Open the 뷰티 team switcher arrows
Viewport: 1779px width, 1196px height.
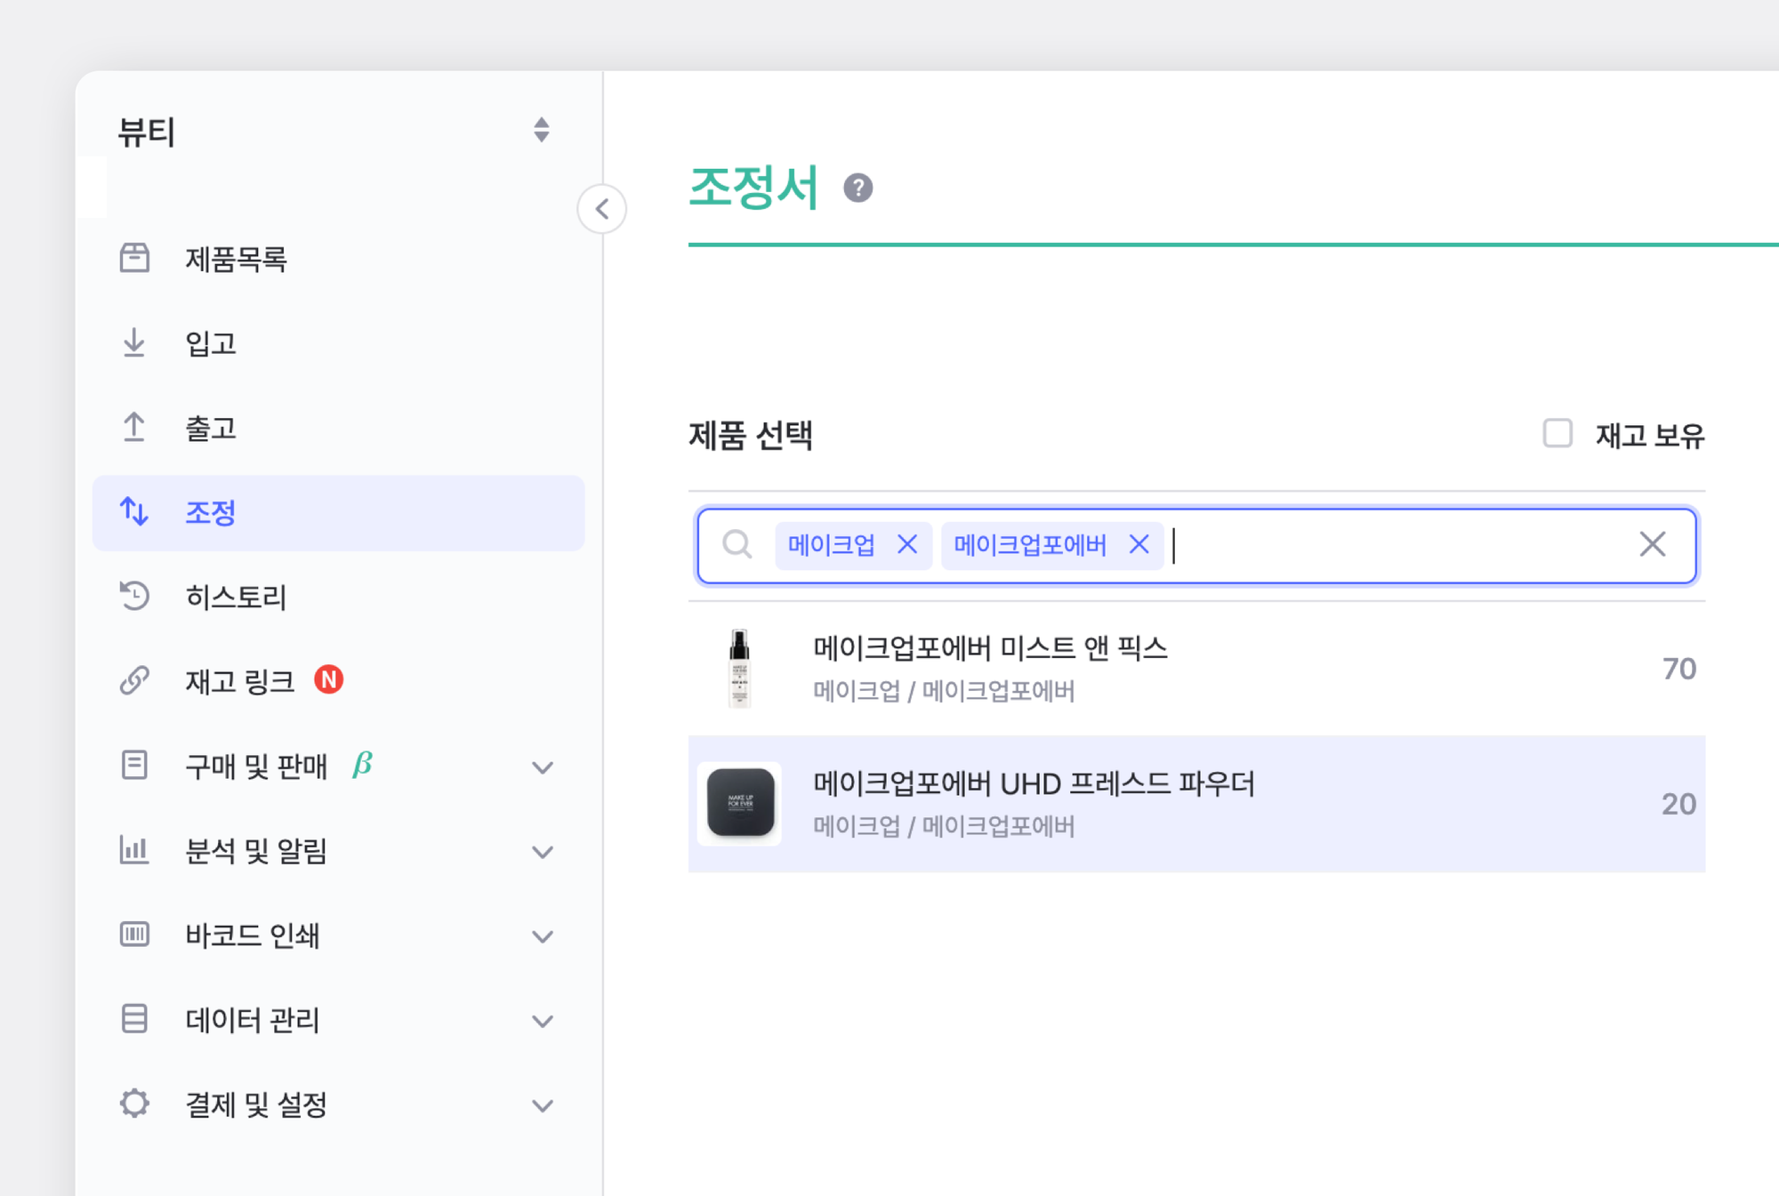[x=541, y=130]
